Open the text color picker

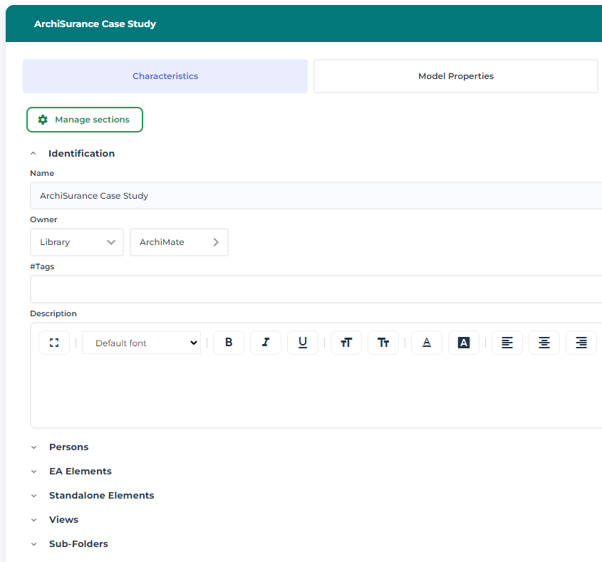click(427, 343)
